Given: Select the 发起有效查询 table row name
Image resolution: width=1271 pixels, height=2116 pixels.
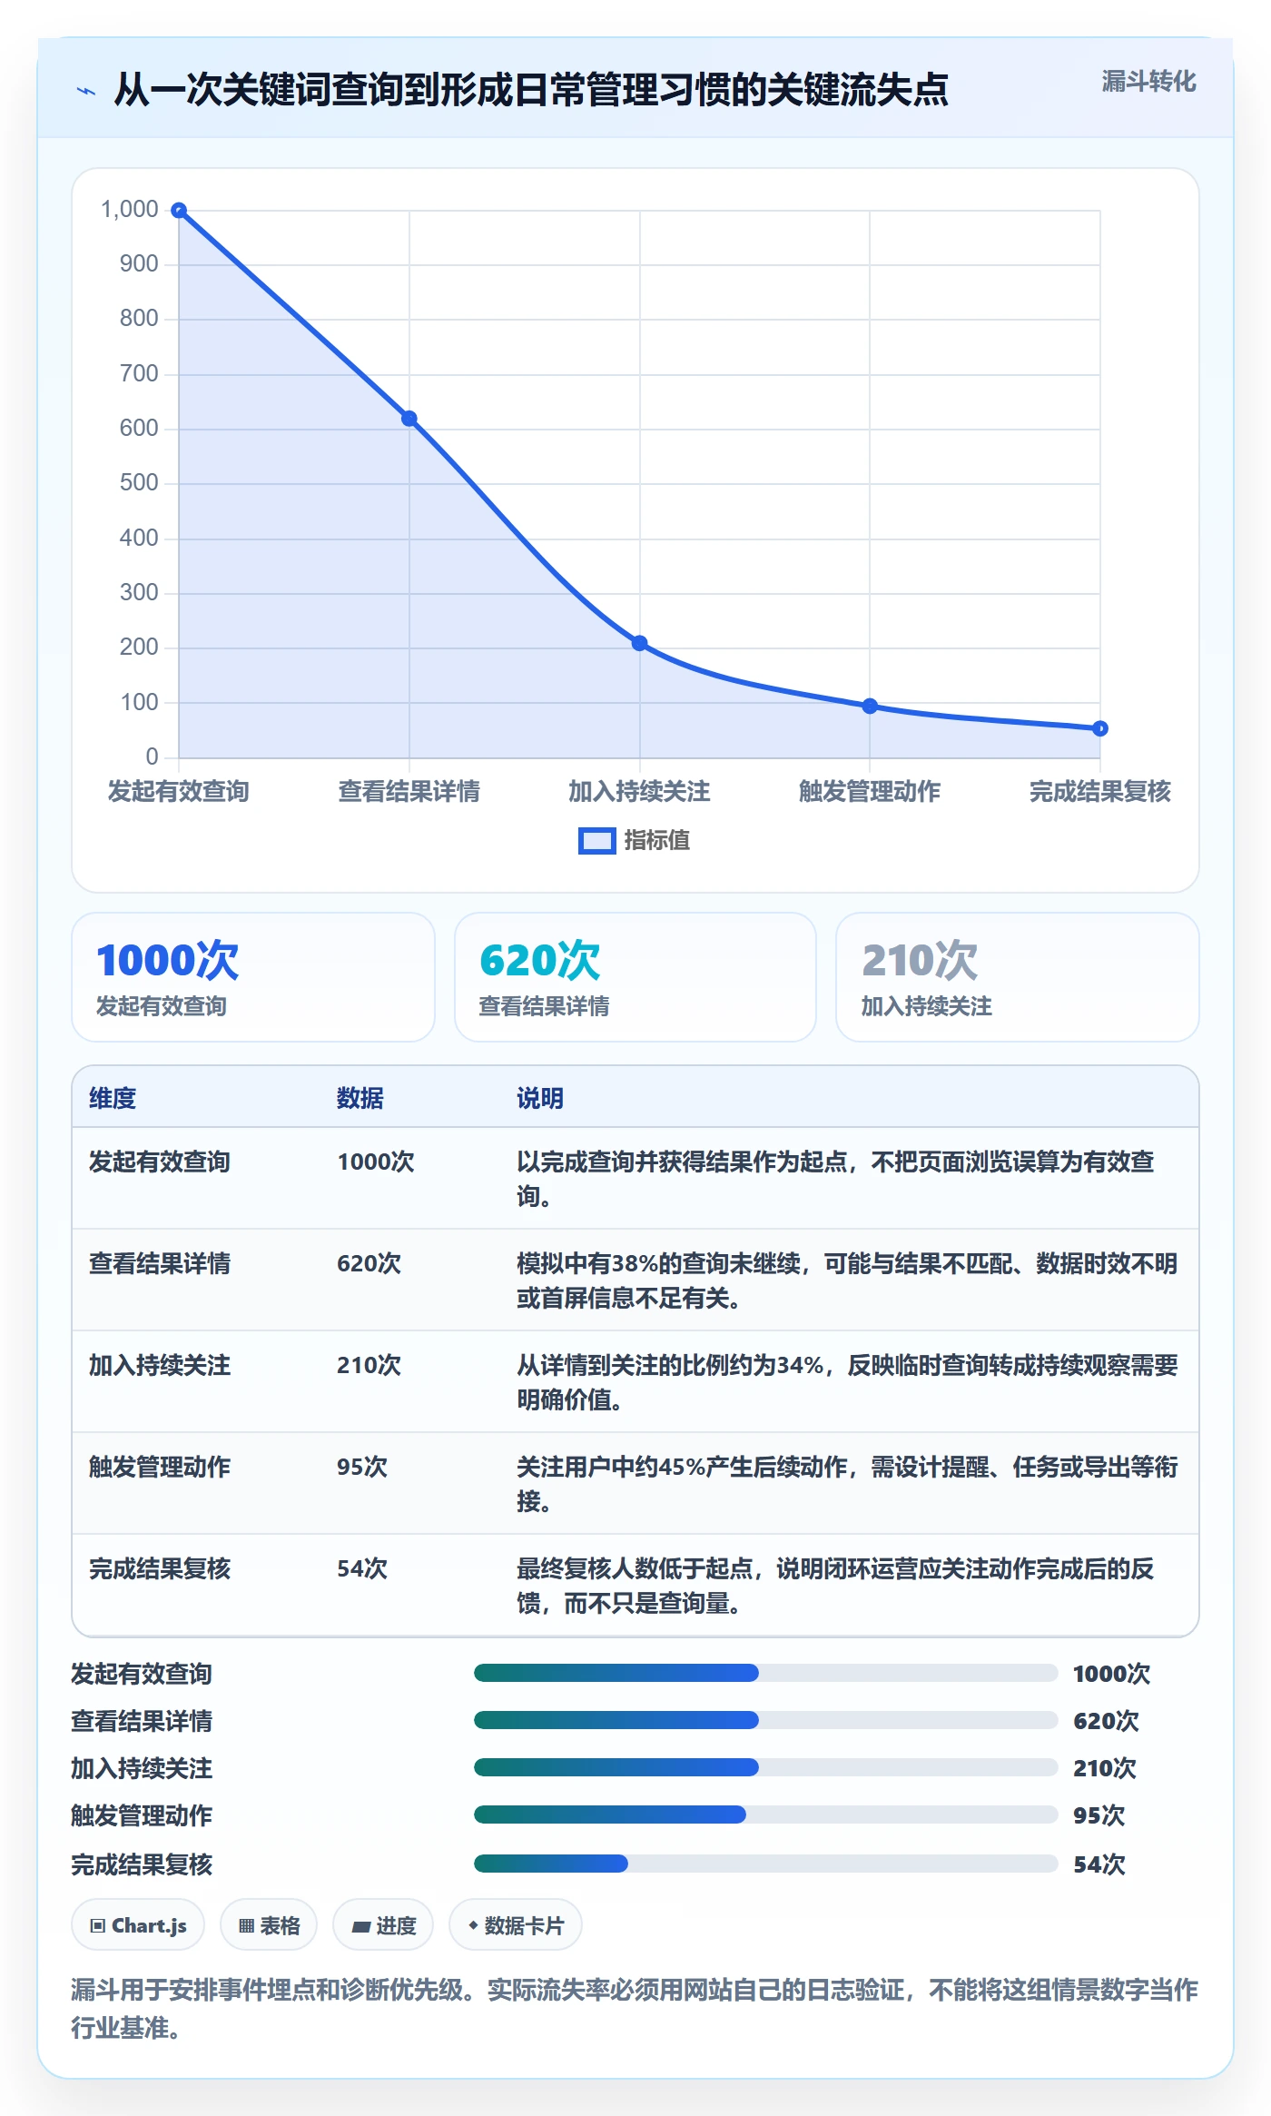Looking at the screenshot, I should pyautogui.click(x=160, y=1162).
